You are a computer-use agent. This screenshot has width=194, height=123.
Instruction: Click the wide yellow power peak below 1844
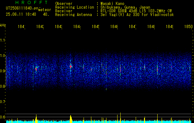(71, 119)
